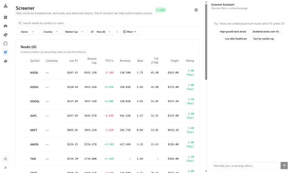Open the chart icon below the screener icon
The height and width of the screenshot is (173, 291).
(6, 61)
